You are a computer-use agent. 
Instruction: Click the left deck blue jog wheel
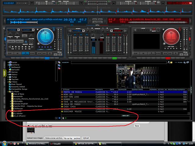[45, 36]
